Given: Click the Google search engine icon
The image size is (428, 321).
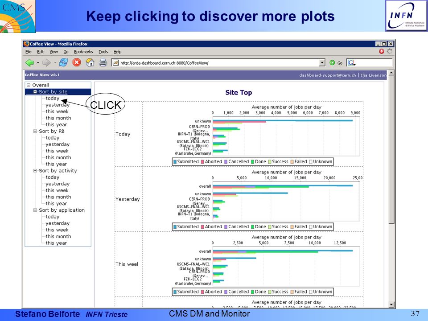Looking at the screenshot, I should pyautogui.click(x=351, y=63).
